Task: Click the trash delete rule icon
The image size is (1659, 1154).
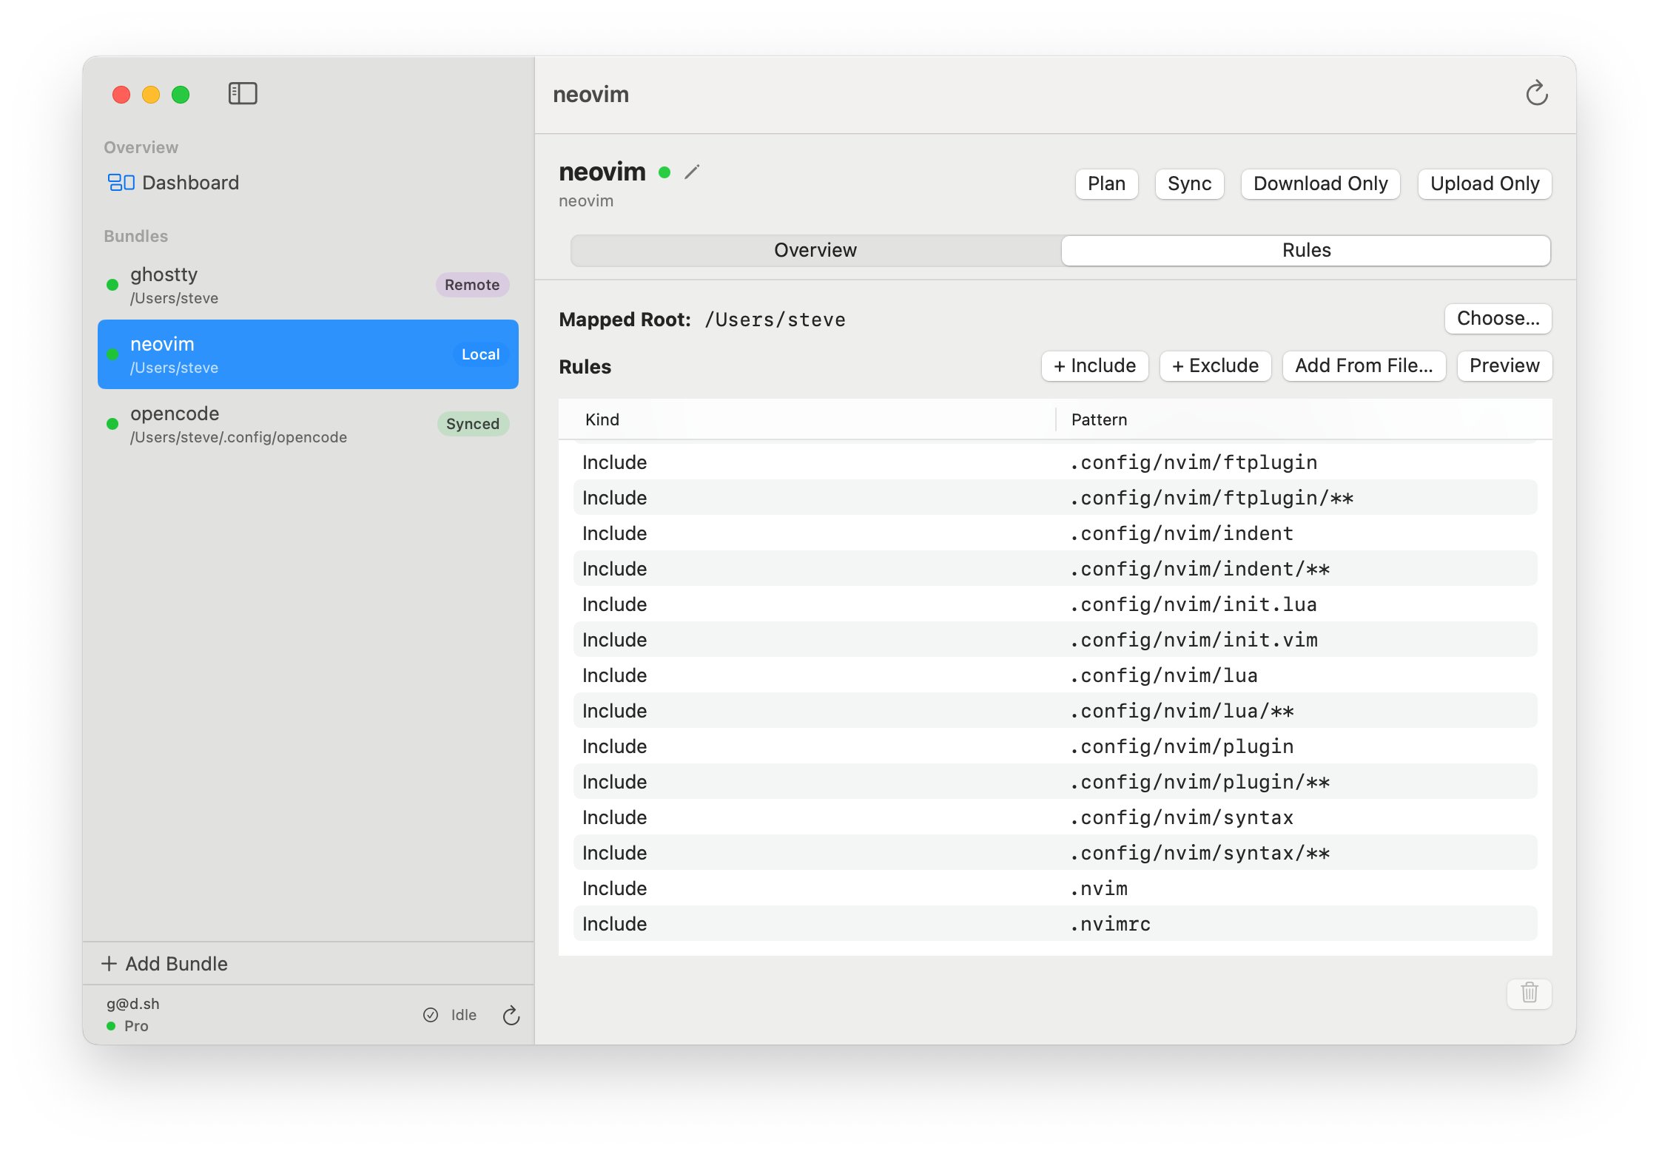Action: [1529, 993]
